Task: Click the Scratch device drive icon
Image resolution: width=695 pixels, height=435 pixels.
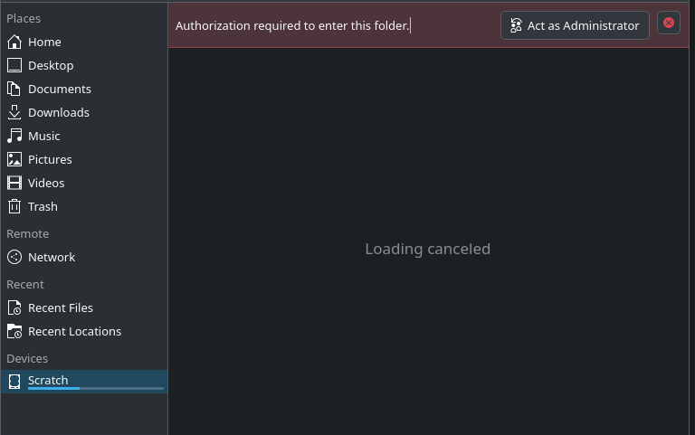Action: [14, 382]
